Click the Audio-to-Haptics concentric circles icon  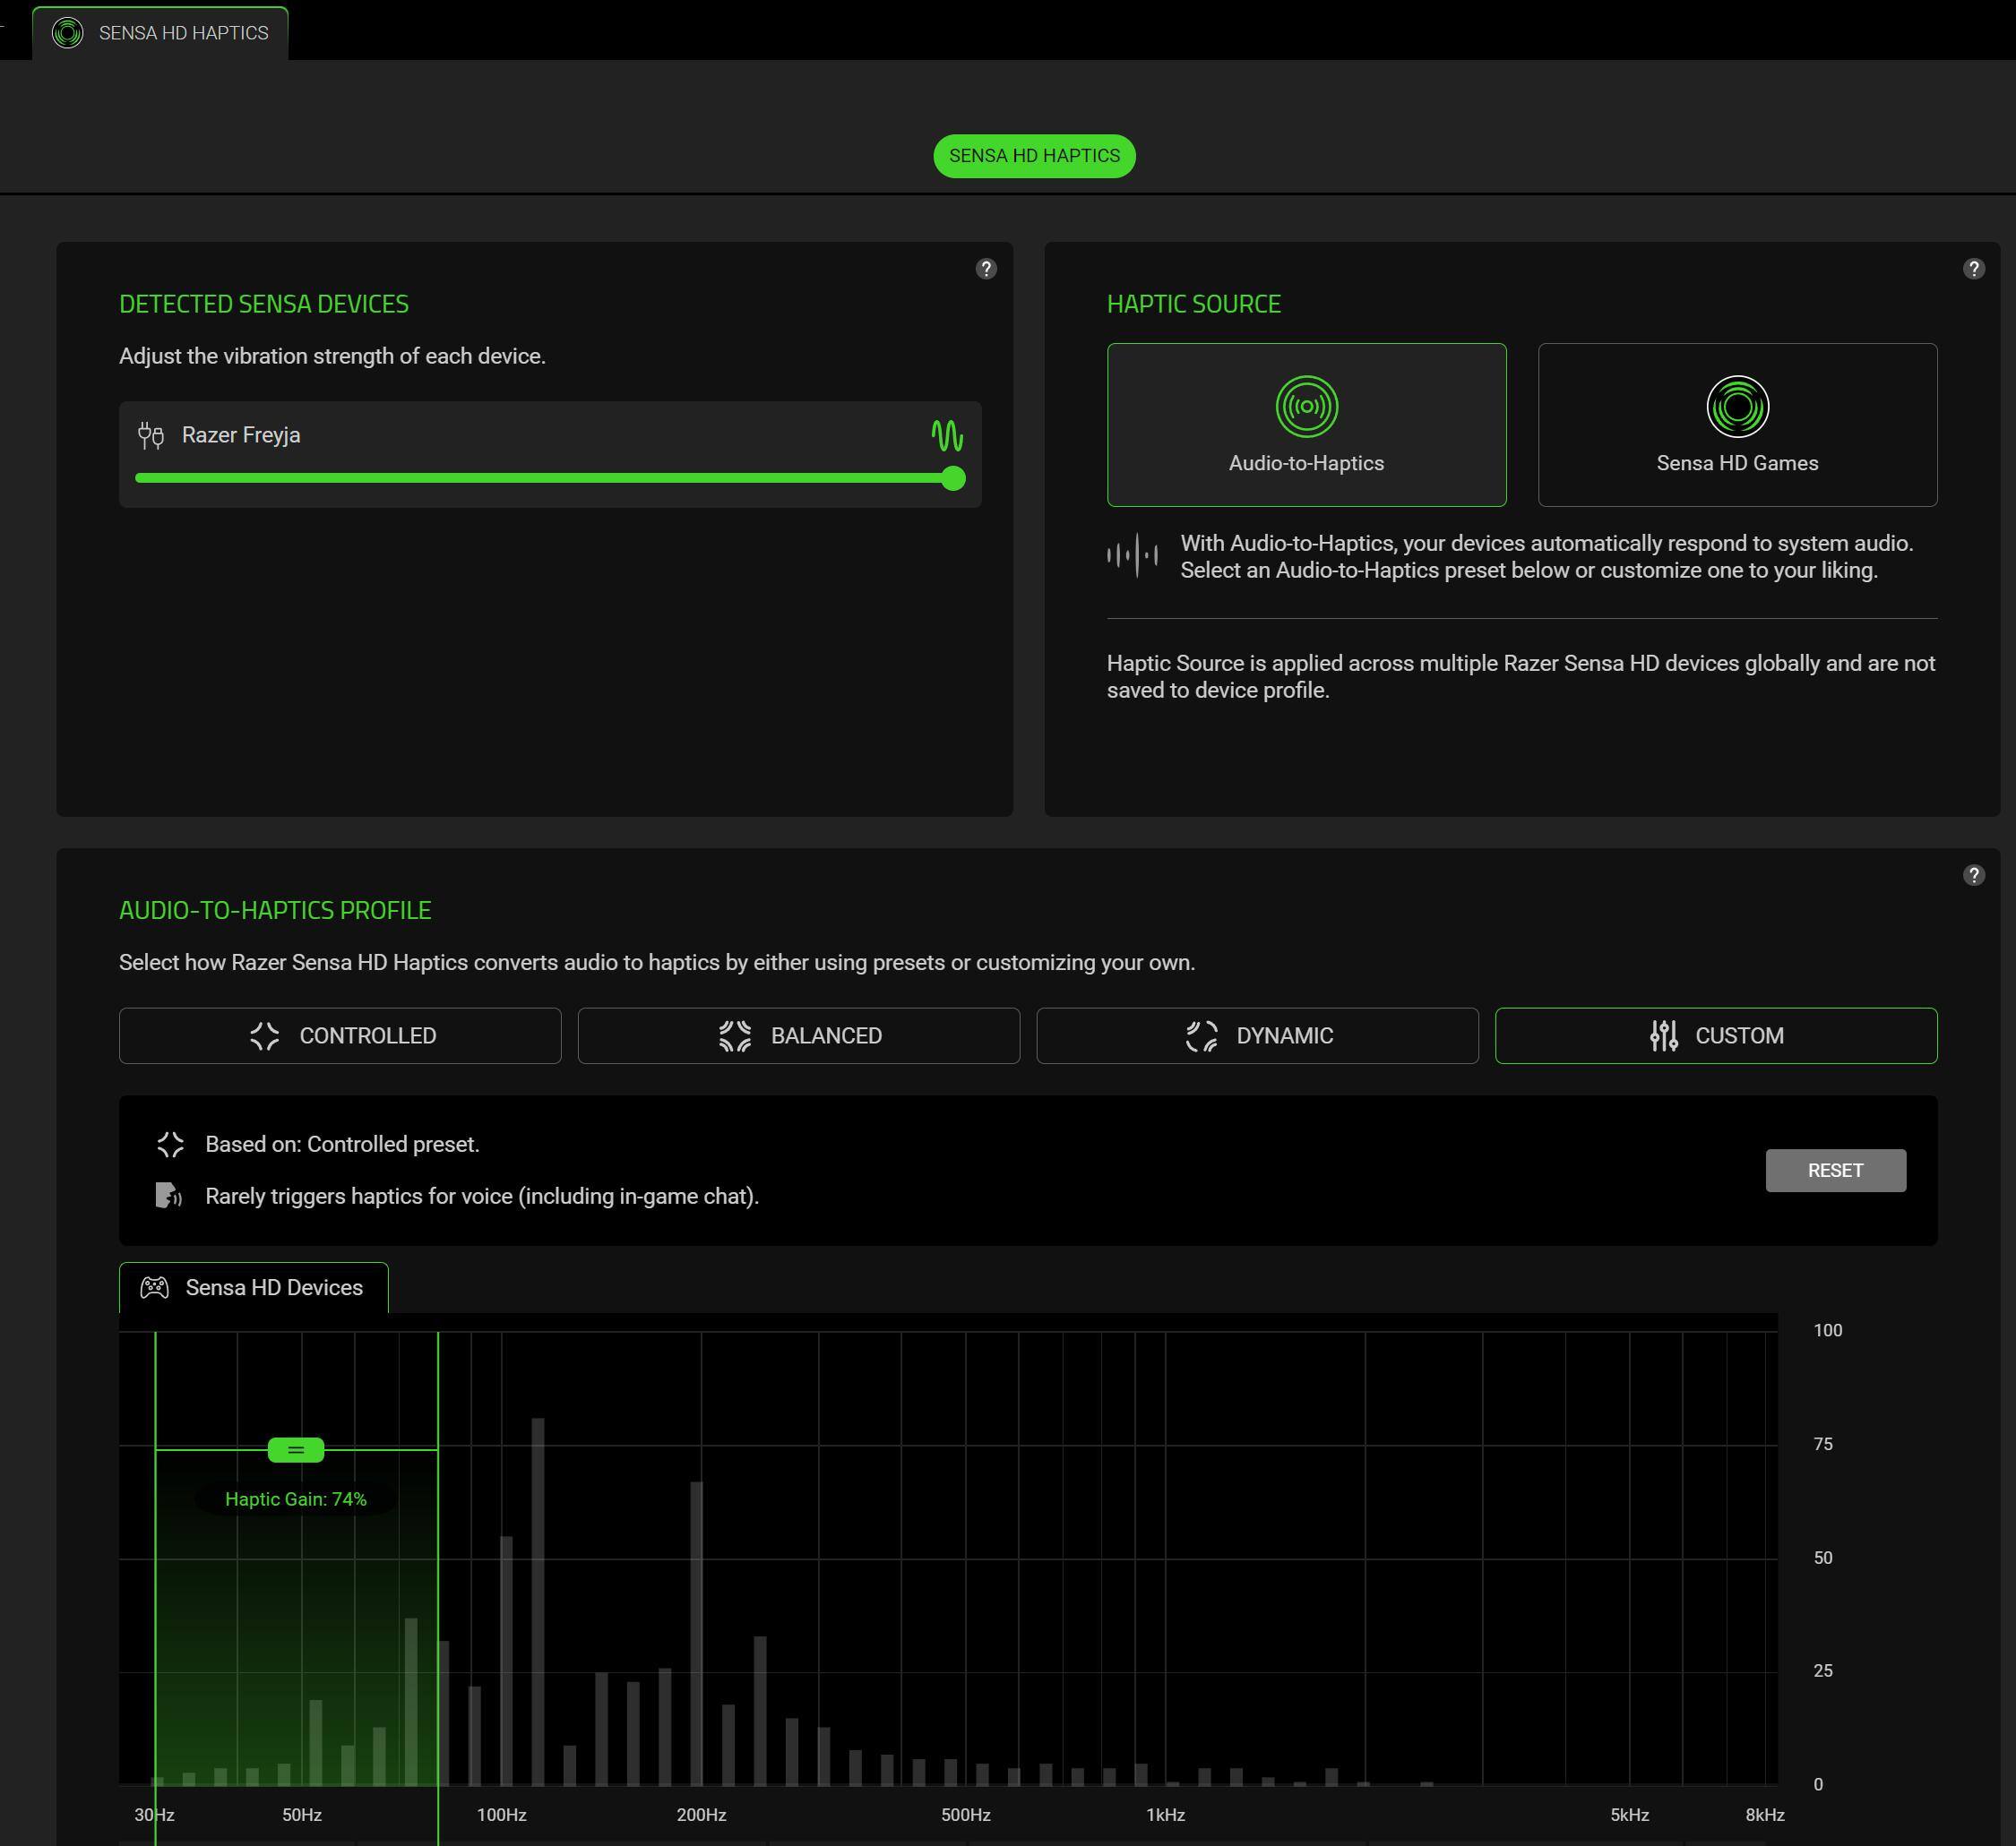(x=1306, y=407)
